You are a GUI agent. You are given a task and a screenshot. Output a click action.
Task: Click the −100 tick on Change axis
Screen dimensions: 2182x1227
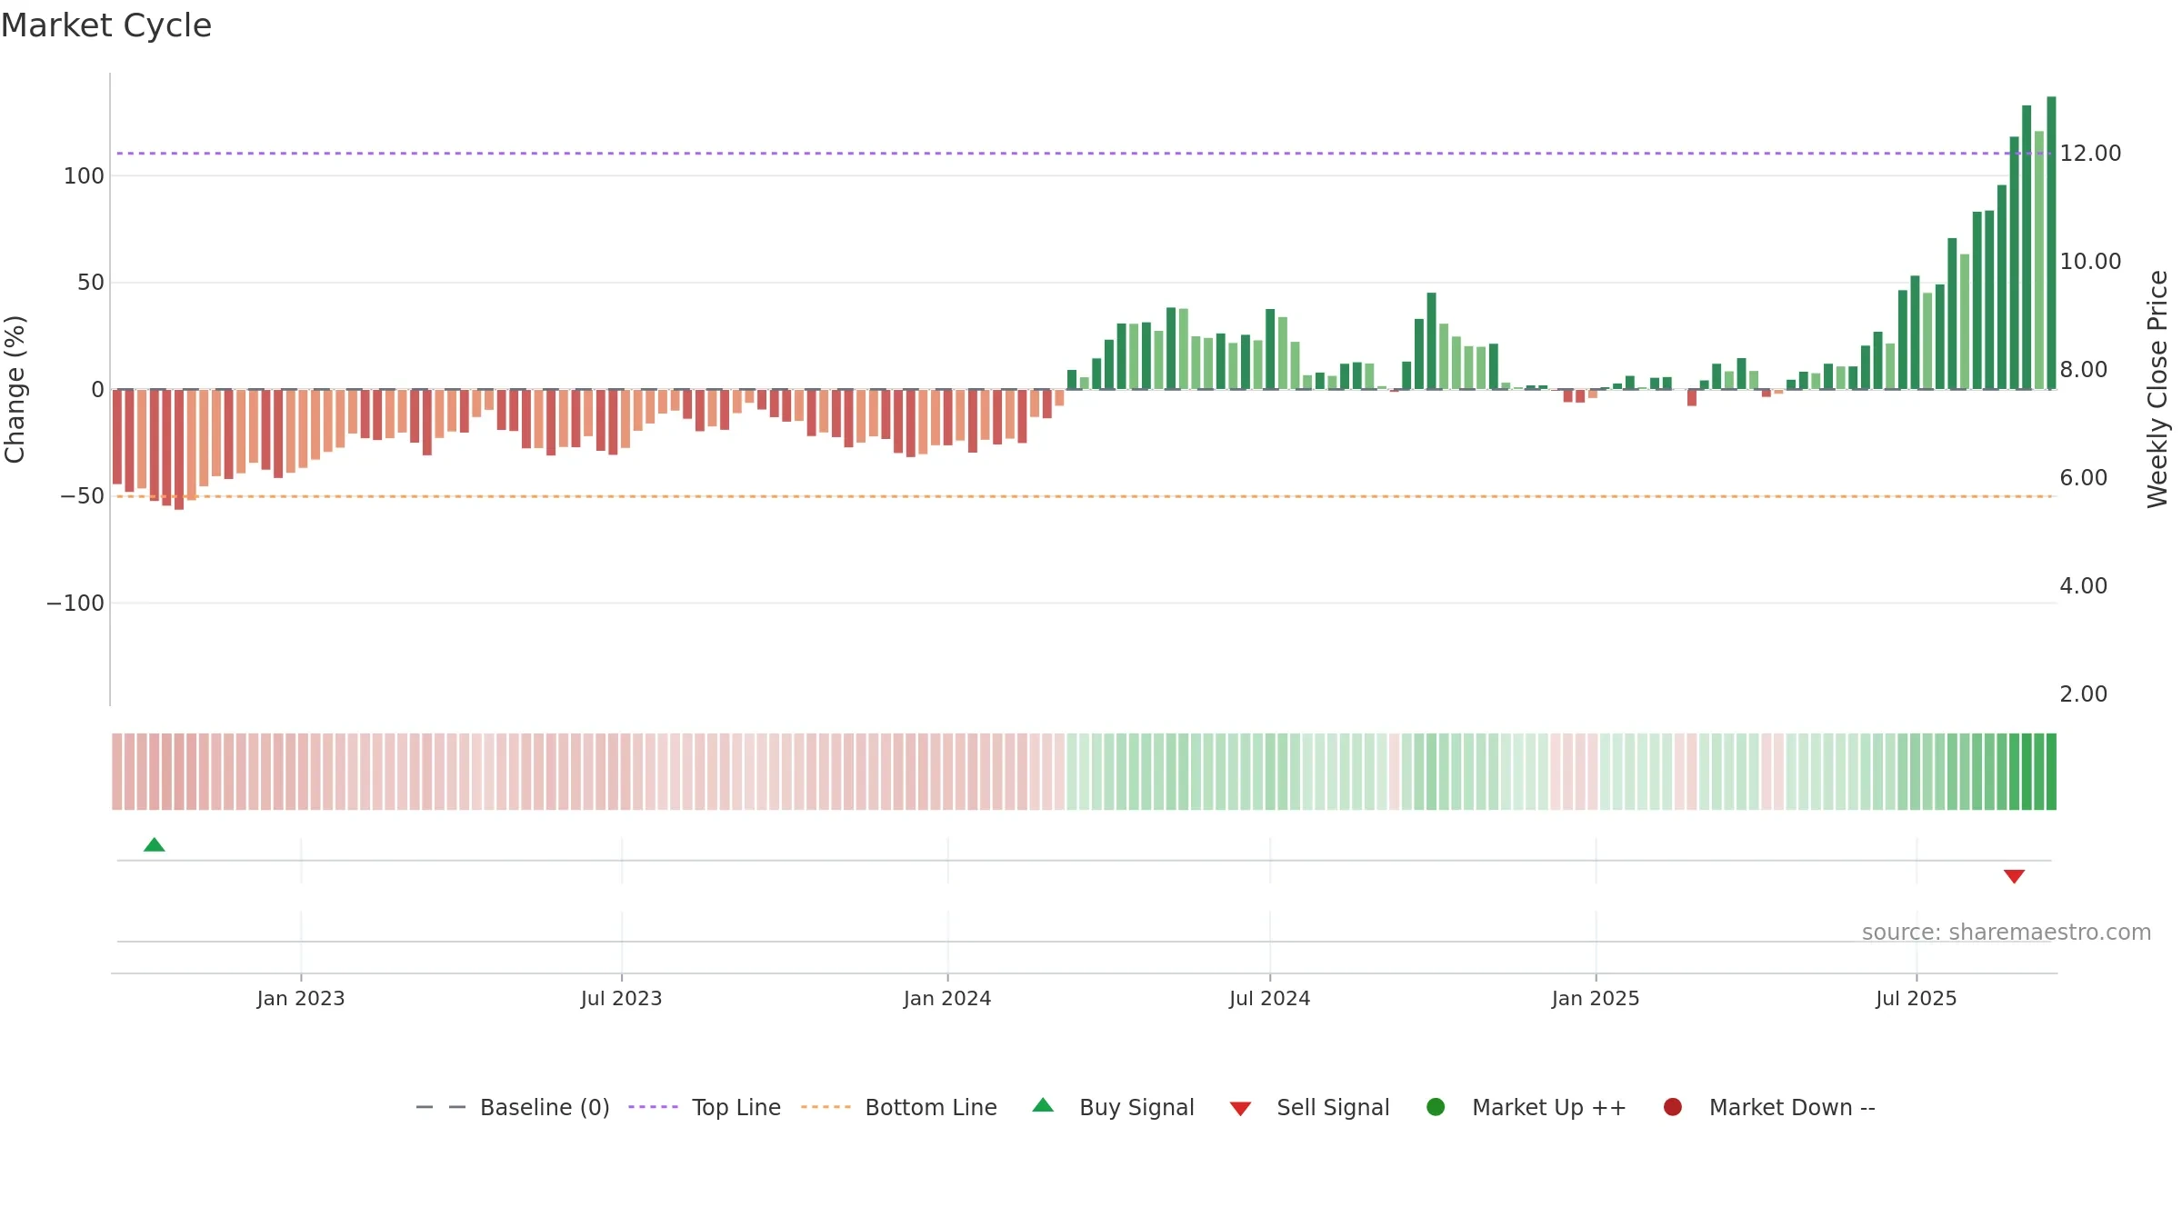75,604
